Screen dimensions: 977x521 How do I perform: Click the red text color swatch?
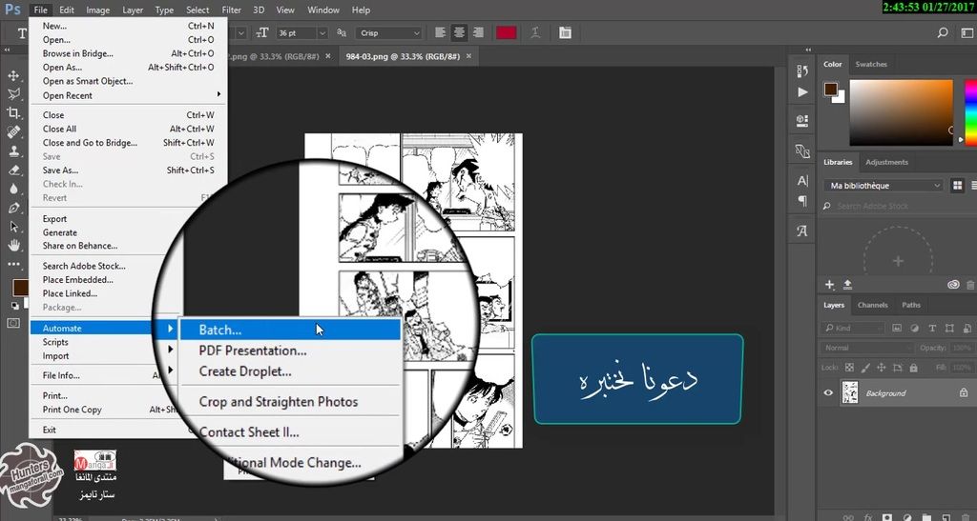click(x=506, y=33)
